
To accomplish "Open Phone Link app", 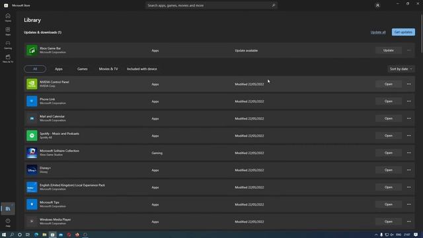I will [389, 101].
